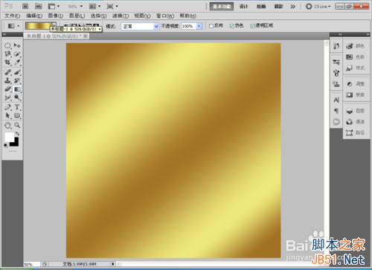The image size is (372, 270).
Task: Choose the Horizontal Type tool
Action: coord(17,107)
